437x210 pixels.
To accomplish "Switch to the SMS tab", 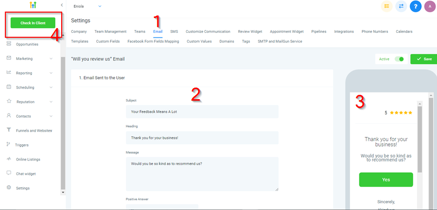I will point(174,31).
